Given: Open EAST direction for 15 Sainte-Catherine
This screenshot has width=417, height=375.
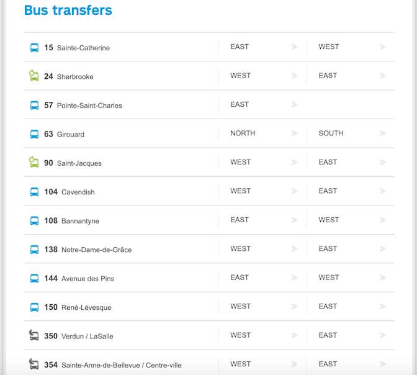Looking at the screenshot, I should point(262,47).
